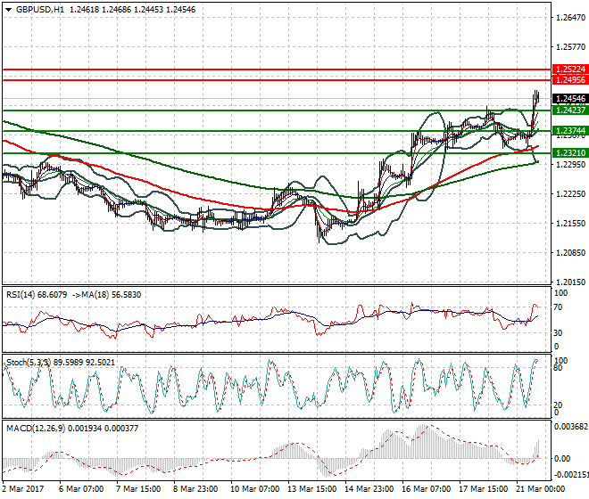Viewport: 589px width, 499px height.
Task: Select the Stochastic scale level 80
Action: [x=559, y=368]
